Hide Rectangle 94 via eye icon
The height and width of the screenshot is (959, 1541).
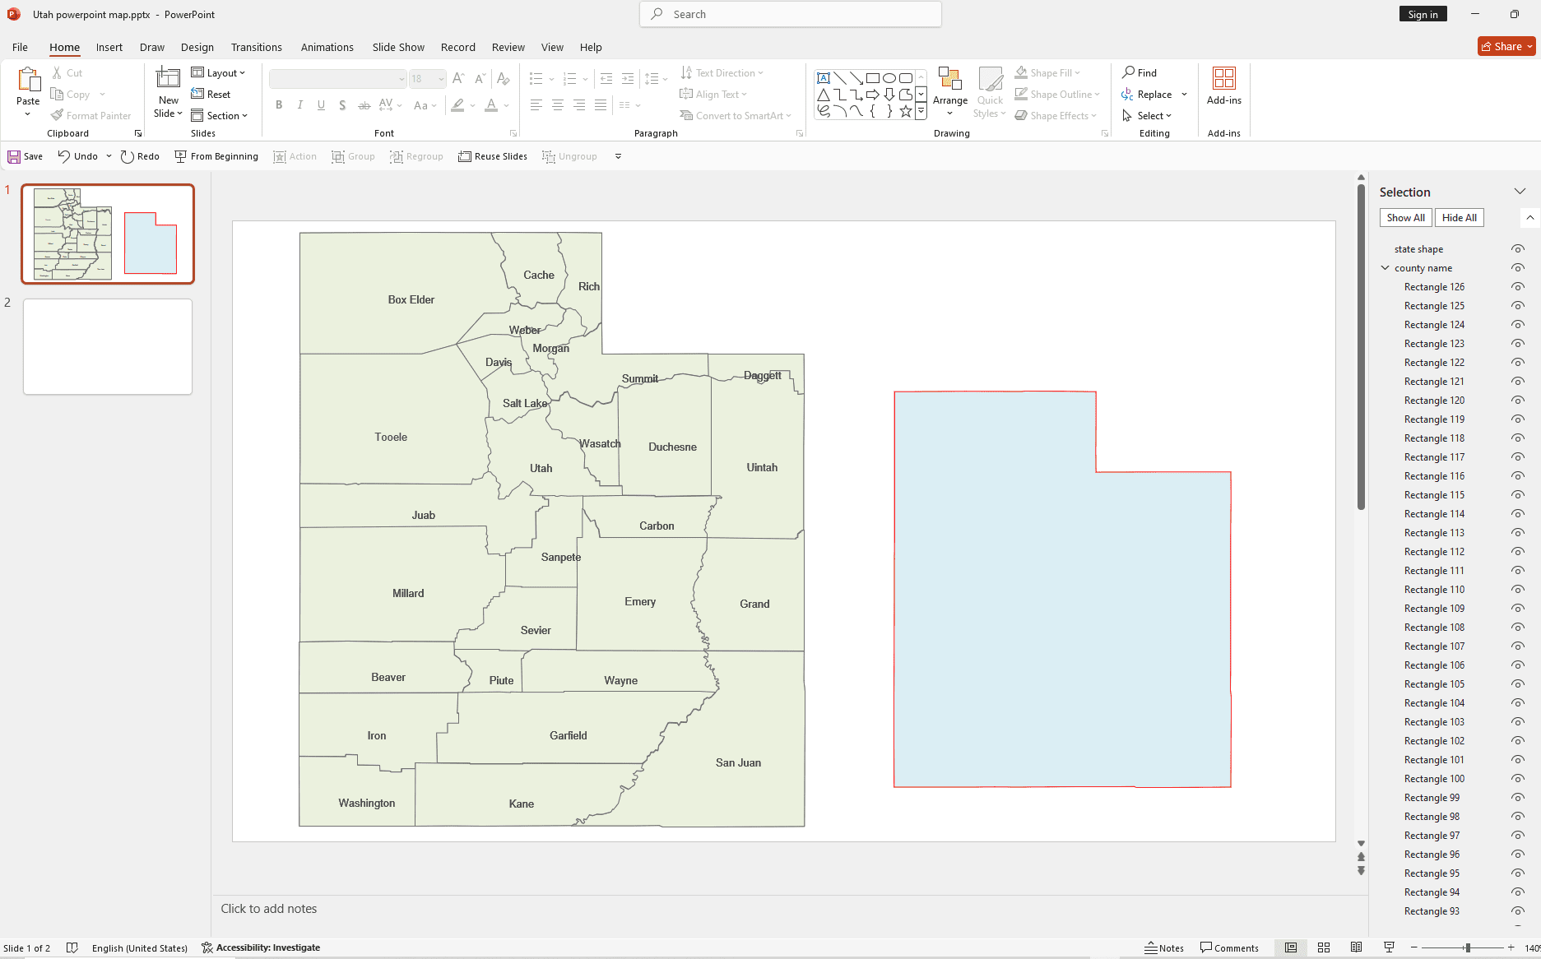coord(1518,892)
